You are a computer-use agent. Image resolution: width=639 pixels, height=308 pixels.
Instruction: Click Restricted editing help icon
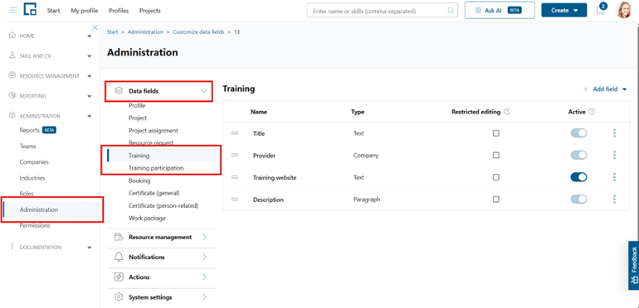click(x=507, y=111)
